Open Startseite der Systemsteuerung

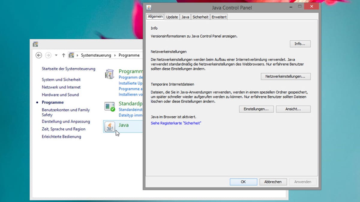[x=68, y=69]
